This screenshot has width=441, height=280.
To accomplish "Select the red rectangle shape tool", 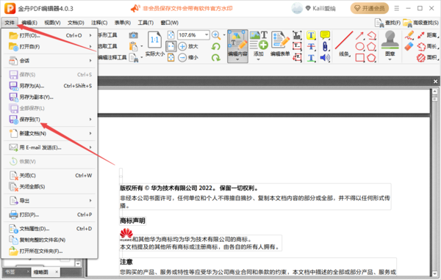I will [x=359, y=57].
